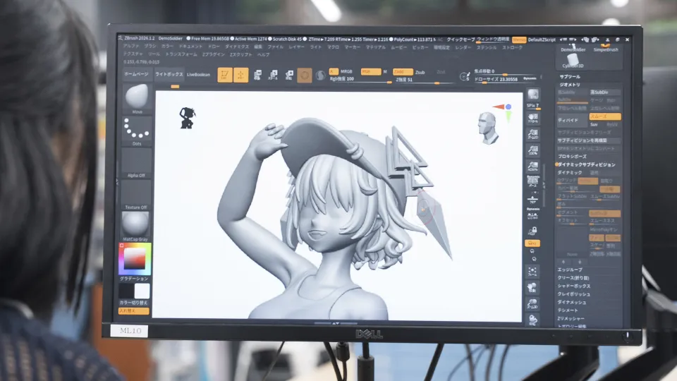
Task: Click the lock camera icon
Action: 533,231
